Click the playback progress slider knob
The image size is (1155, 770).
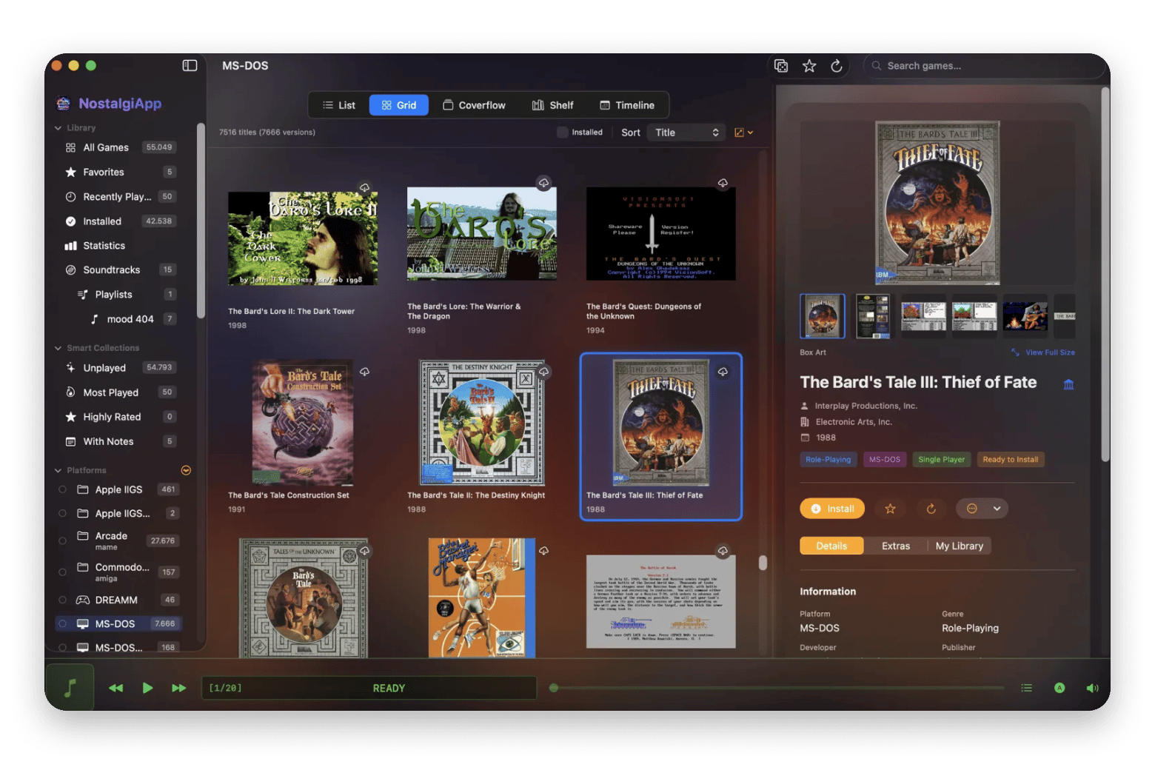(553, 688)
